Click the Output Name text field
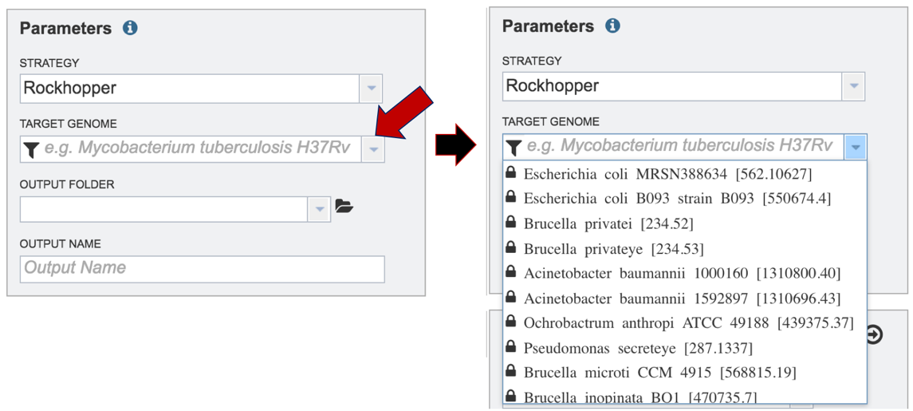Screen dimensions: 913x411 (202, 269)
